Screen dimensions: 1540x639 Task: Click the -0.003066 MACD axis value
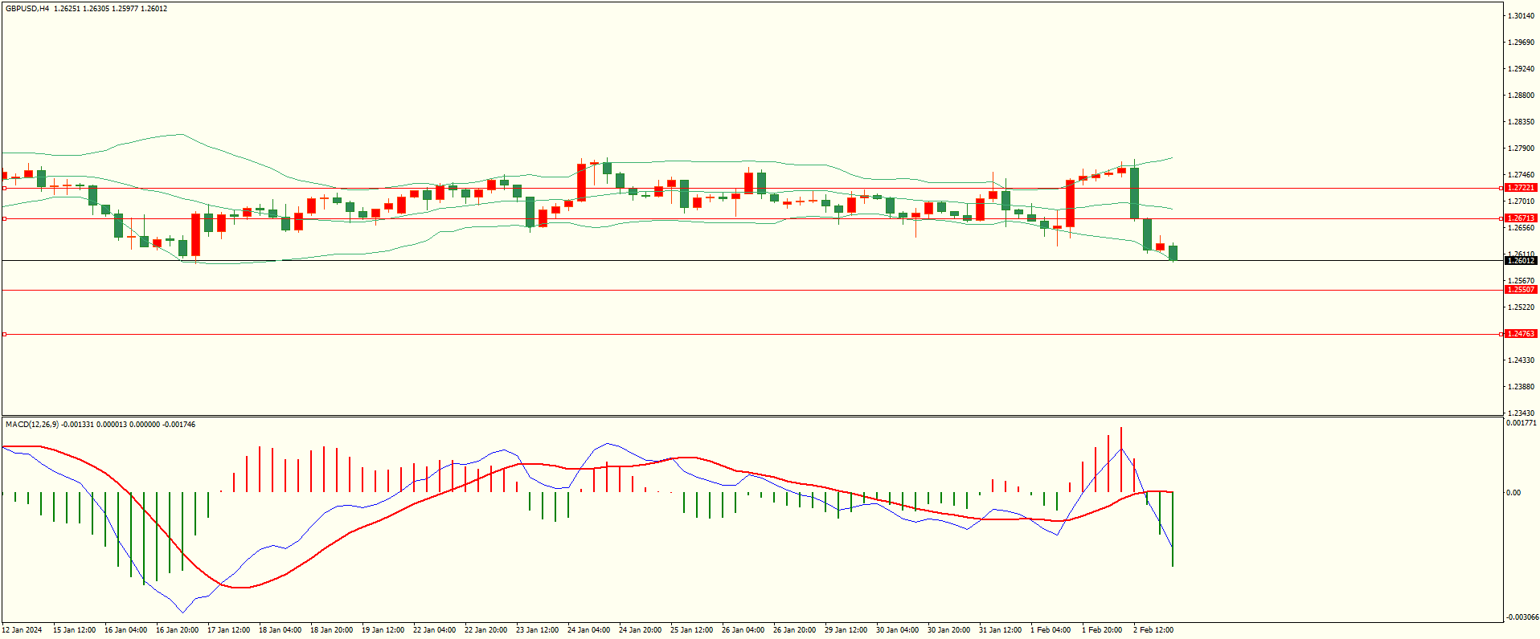point(1522,617)
